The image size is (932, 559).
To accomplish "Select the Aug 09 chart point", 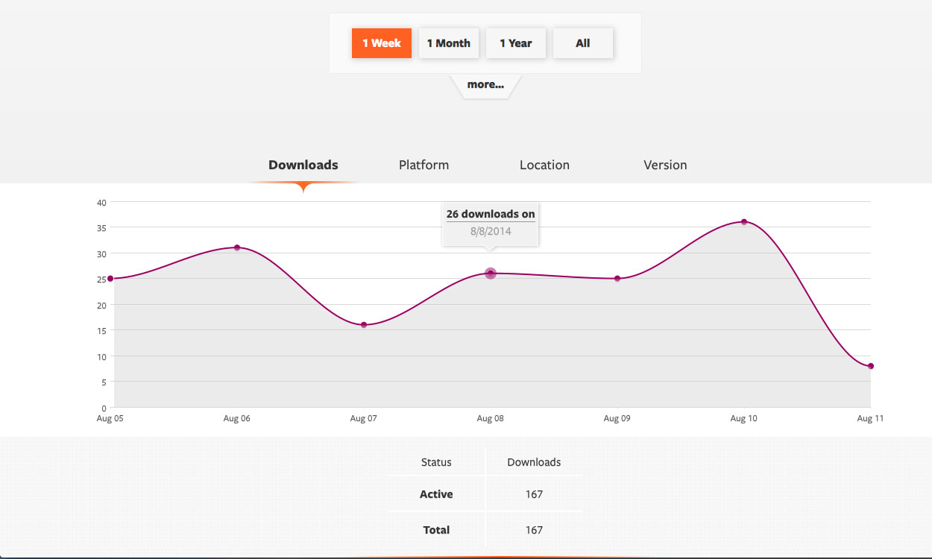I will coord(617,279).
